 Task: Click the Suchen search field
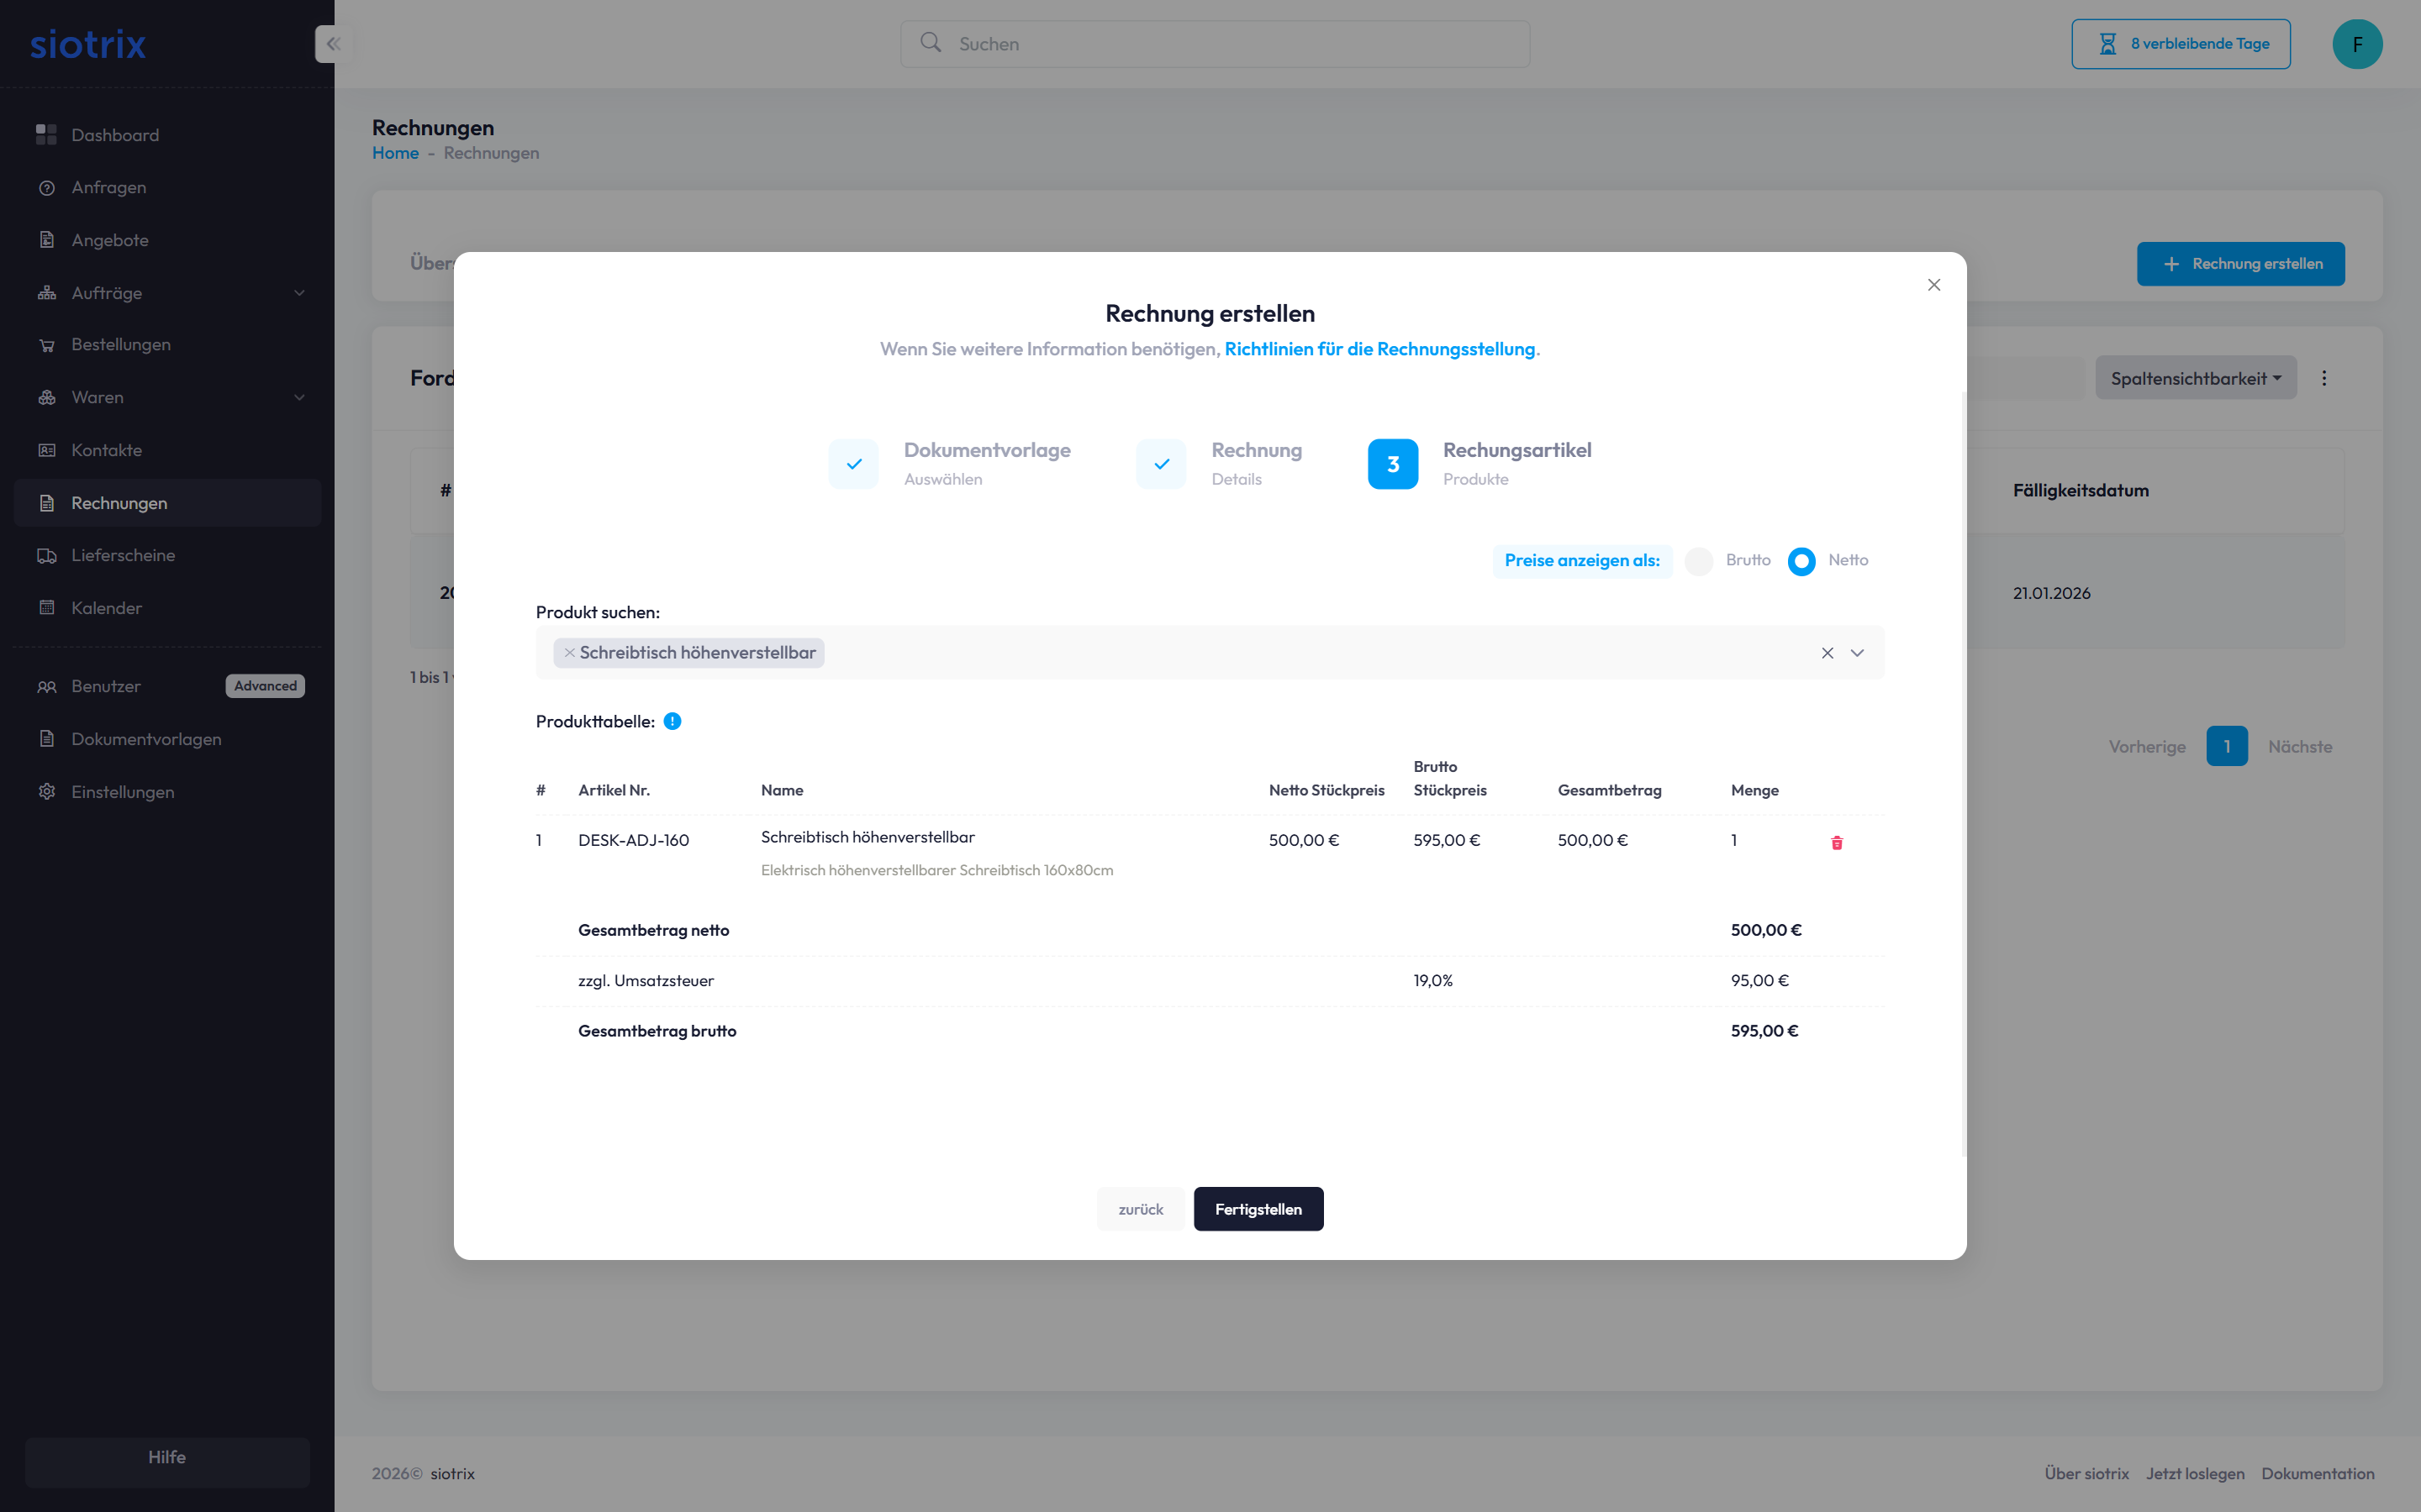point(1215,44)
